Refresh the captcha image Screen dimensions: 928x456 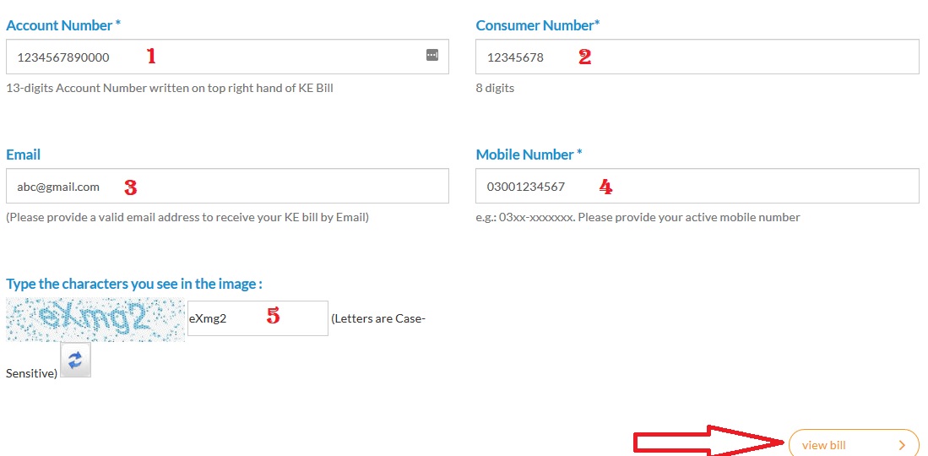(75, 360)
